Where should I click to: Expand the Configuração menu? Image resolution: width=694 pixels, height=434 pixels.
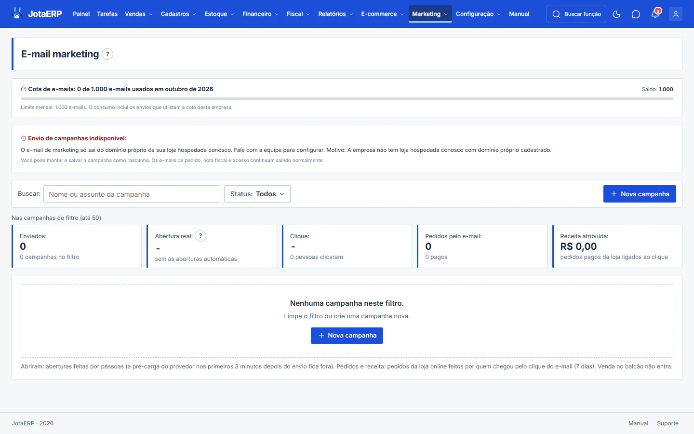(478, 14)
